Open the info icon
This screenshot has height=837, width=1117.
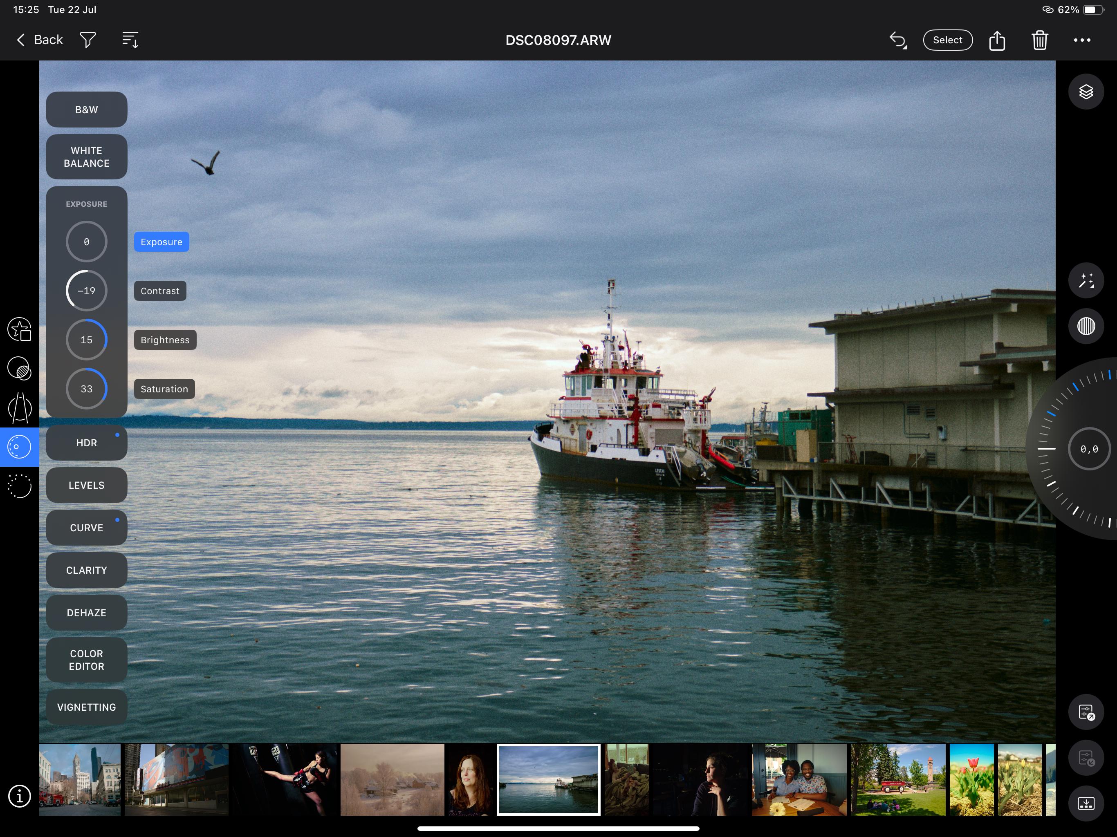tap(20, 796)
